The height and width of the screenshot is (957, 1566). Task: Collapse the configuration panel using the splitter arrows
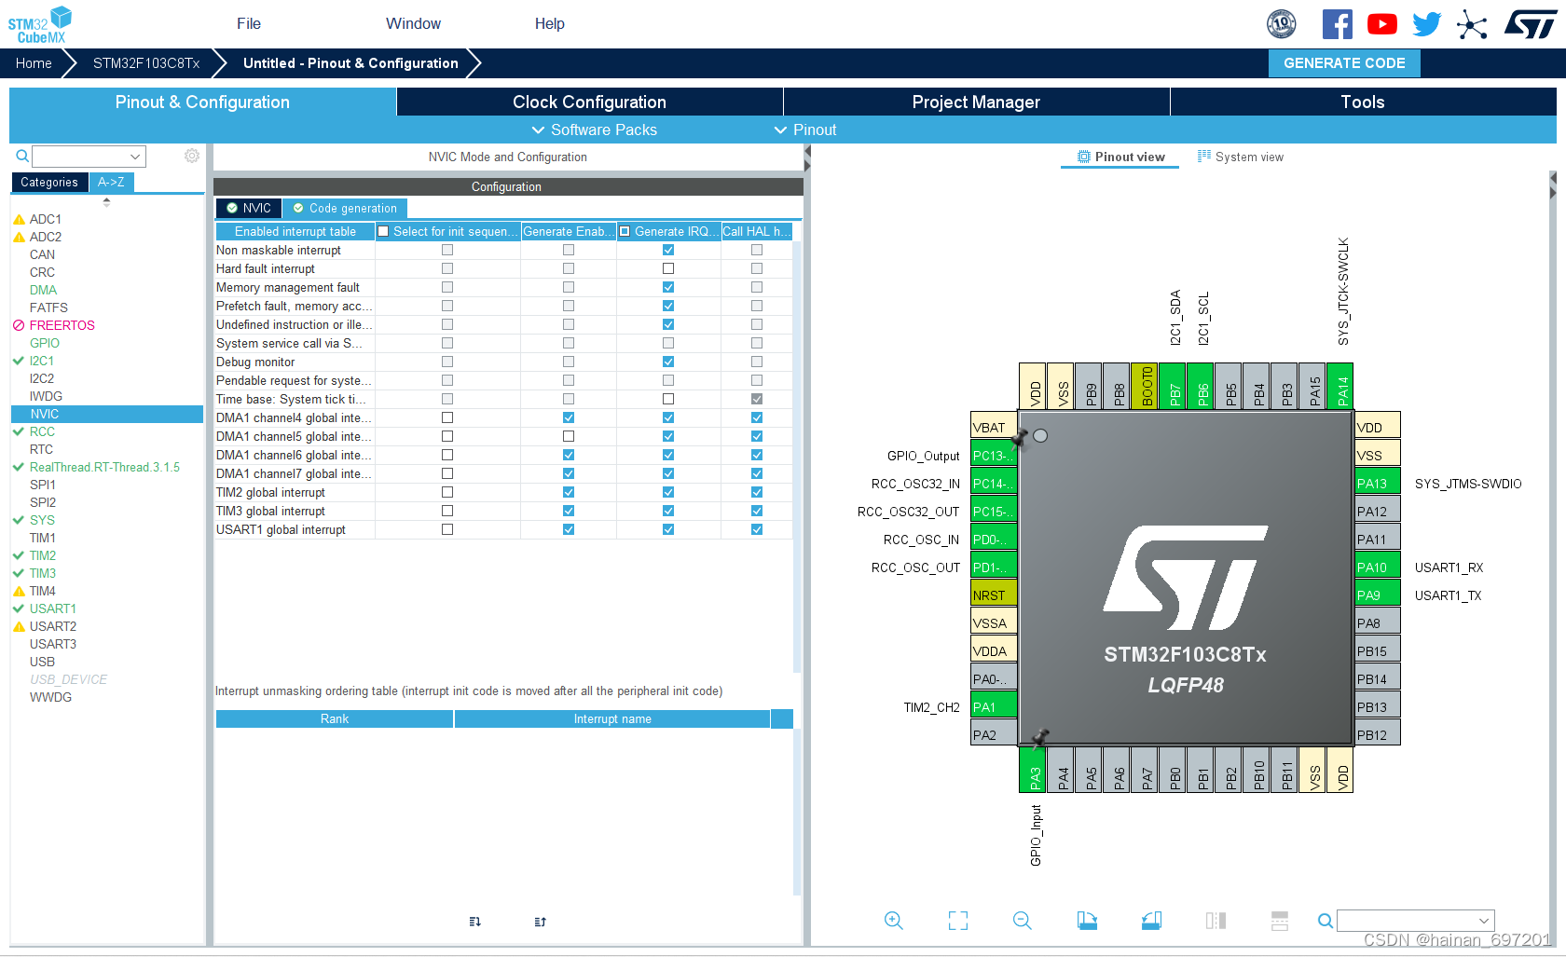[806, 158]
